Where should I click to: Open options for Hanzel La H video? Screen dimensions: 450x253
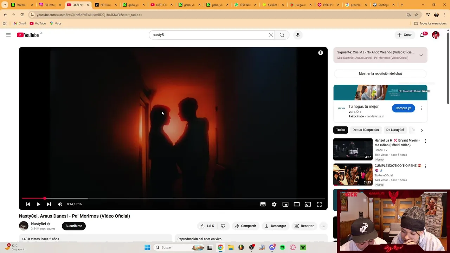(425, 141)
